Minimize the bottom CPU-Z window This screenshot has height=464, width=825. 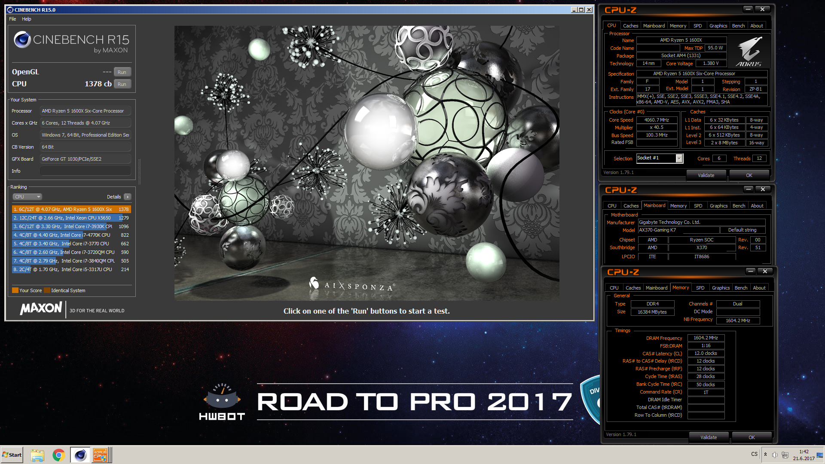click(x=750, y=271)
